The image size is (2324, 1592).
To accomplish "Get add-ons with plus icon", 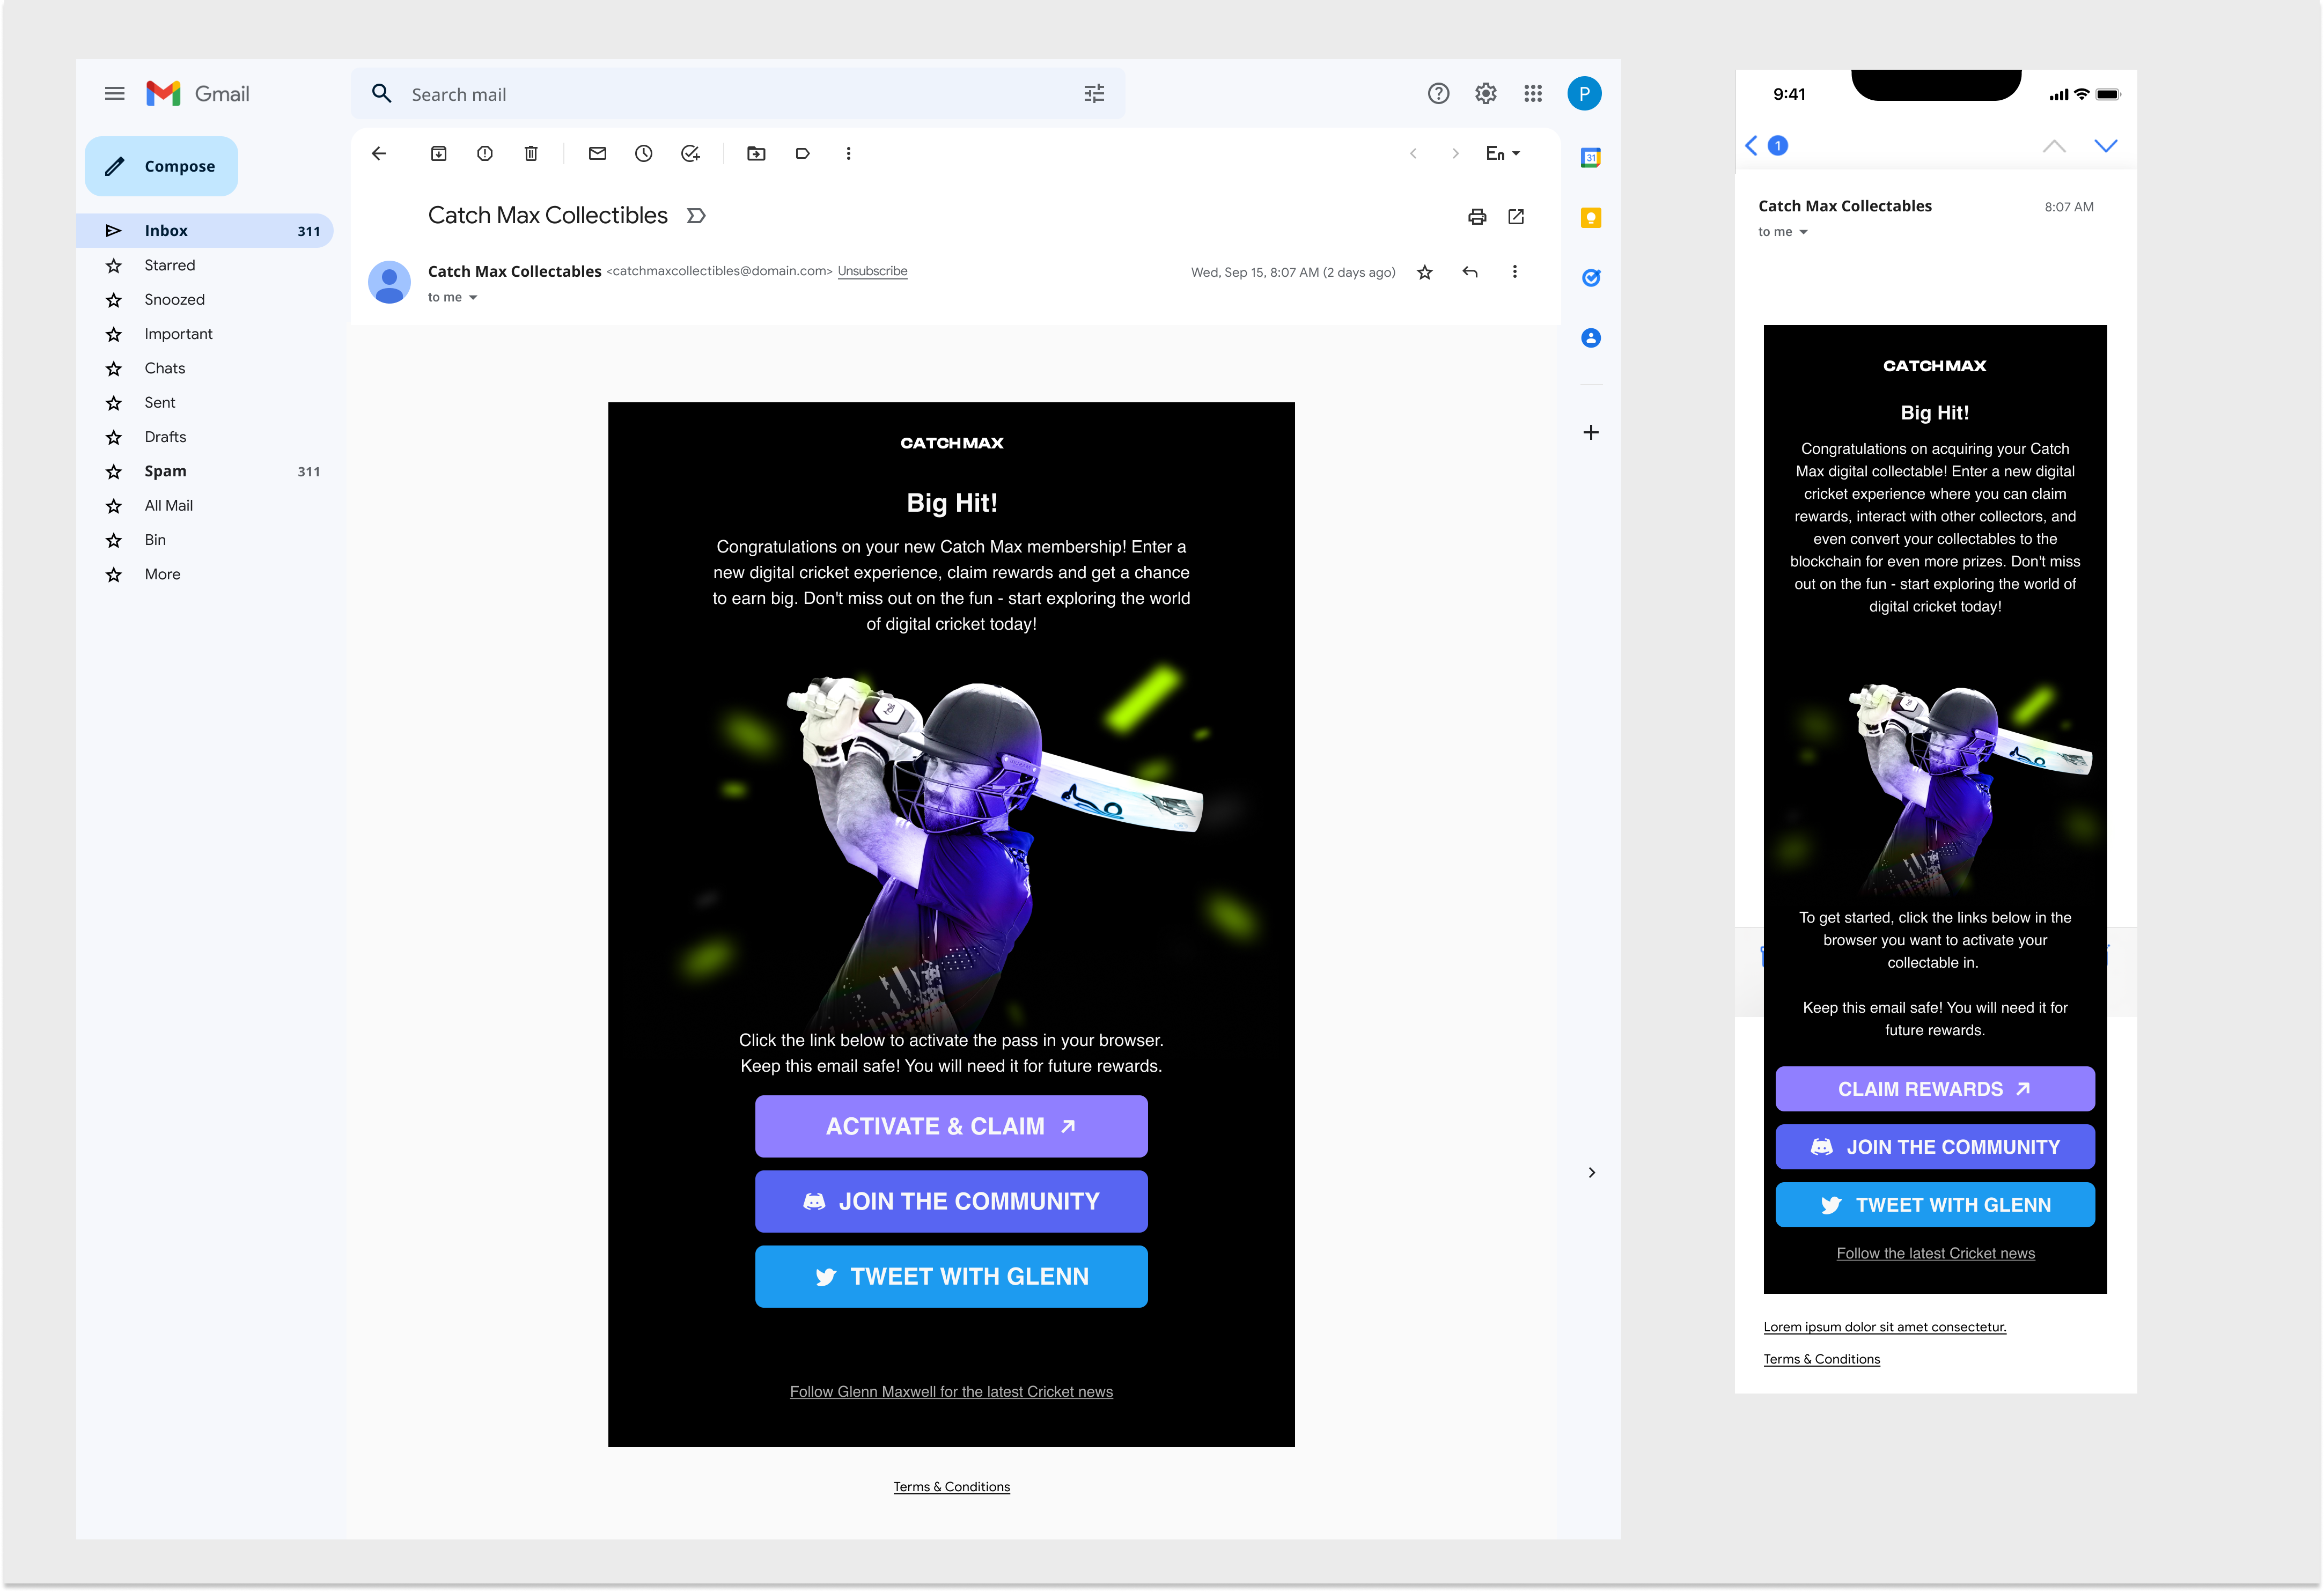I will [1591, 433].
